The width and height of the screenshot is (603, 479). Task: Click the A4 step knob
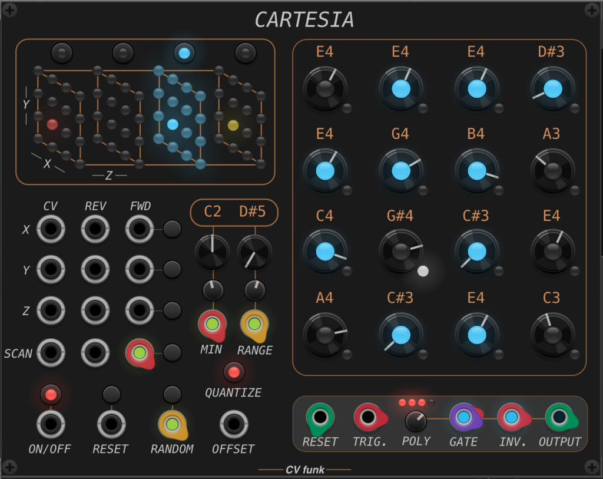click(x=325, y=335)
